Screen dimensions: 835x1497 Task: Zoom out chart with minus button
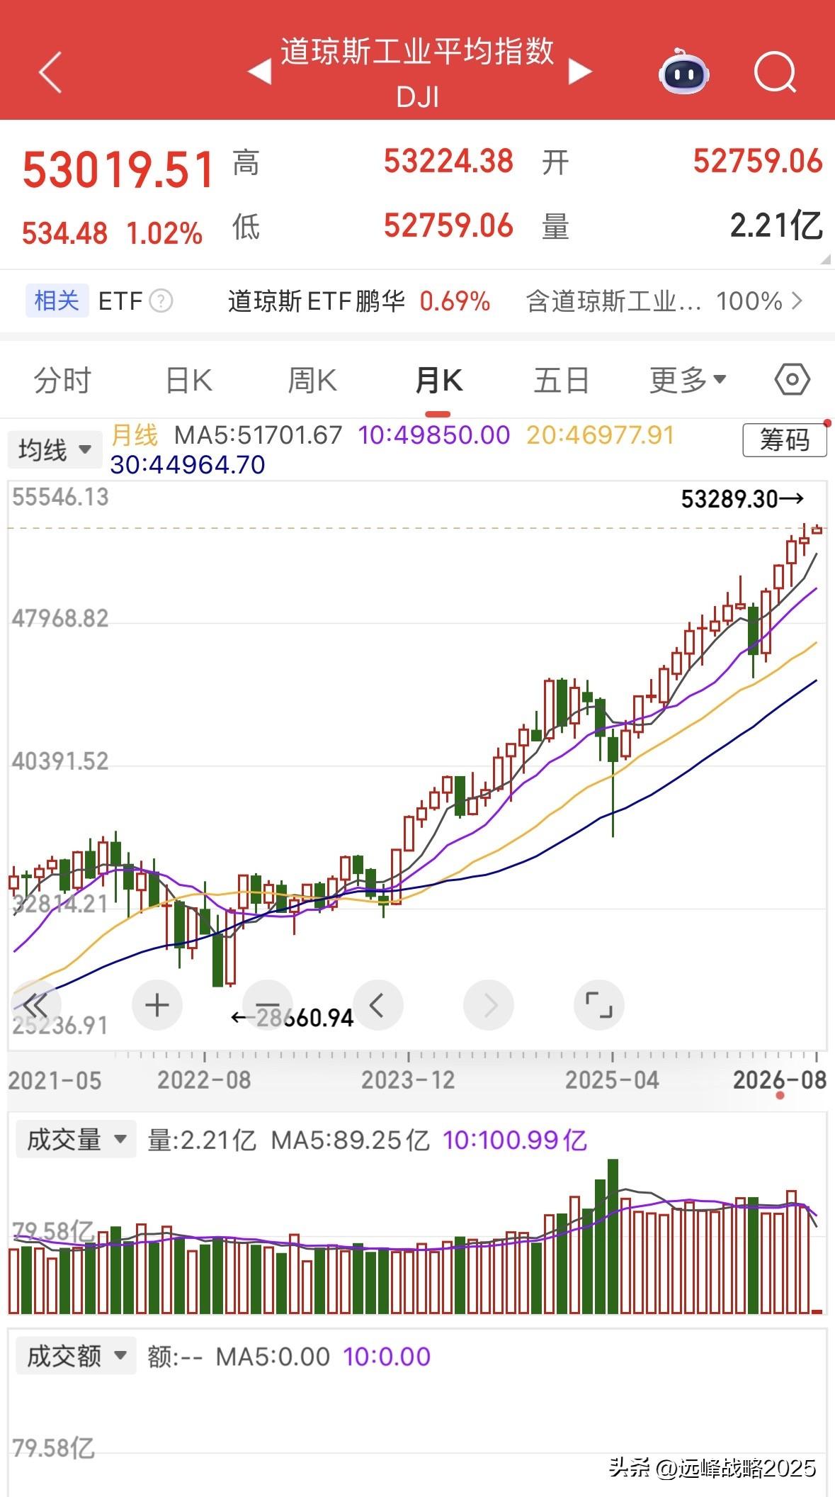pos(267,1005)
